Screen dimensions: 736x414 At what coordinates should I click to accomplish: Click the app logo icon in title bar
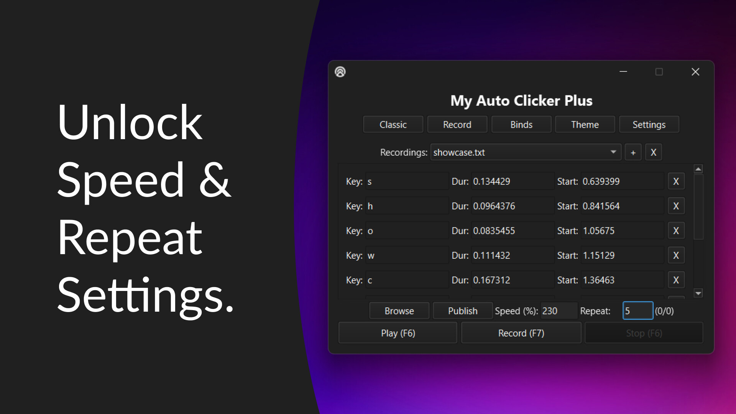340,72
